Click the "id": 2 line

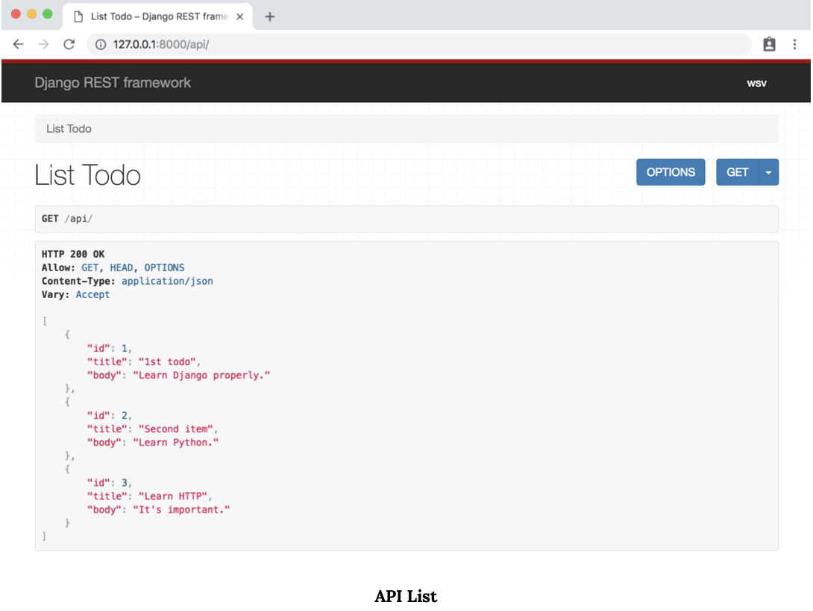110,416
